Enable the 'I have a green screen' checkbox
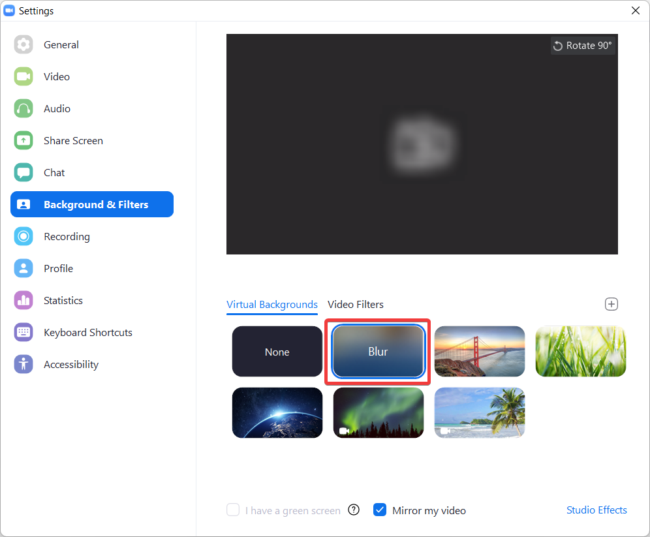Image resolution: width=650 pixels, height=537 pixels. coord(233,510)
